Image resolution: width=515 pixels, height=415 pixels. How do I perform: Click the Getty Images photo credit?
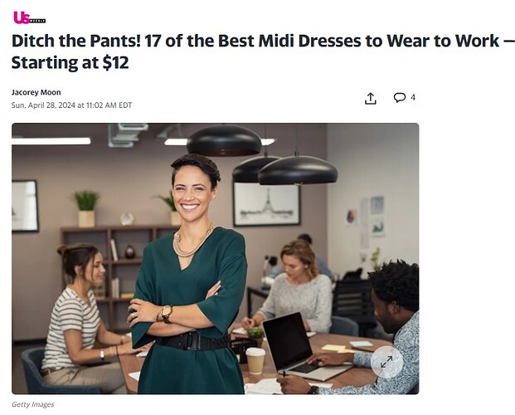(33, 404)
